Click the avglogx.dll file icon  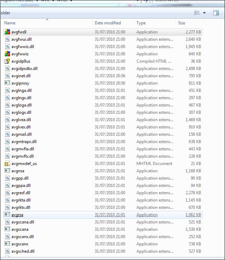pyautogui.click(x=7, y=112)
